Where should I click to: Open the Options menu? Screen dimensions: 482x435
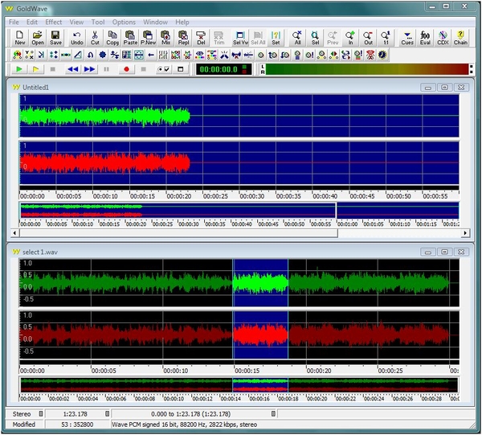tap(124, 22)
